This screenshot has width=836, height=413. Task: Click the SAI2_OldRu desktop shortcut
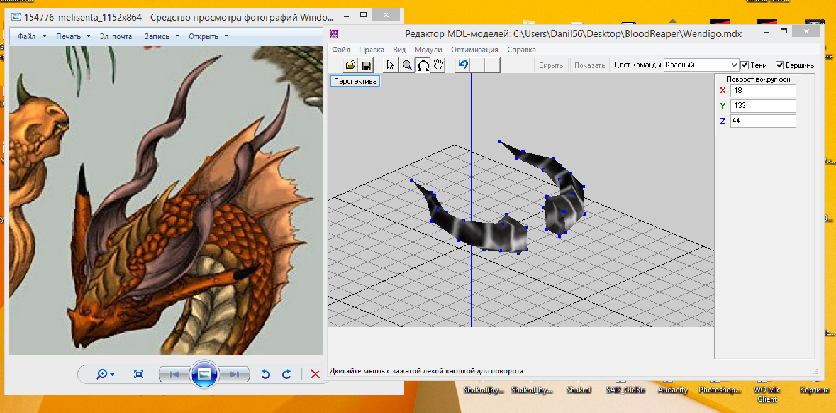coord(625,390)
